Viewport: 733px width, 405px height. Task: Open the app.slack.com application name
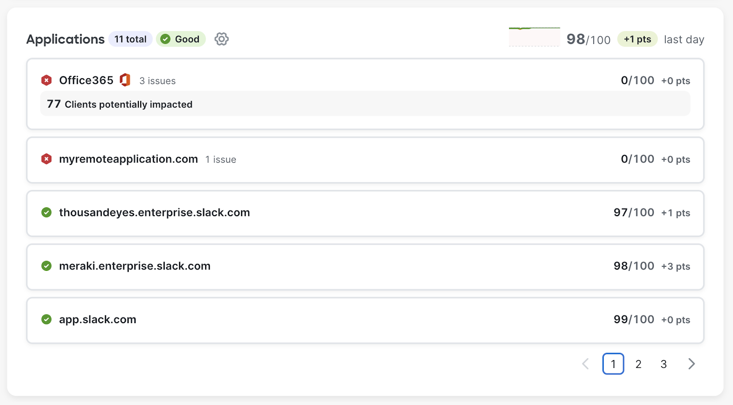point(98,319)
